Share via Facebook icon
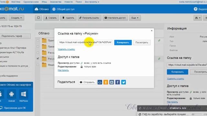This screenshot has width=207, height=116. coord(118,82)
